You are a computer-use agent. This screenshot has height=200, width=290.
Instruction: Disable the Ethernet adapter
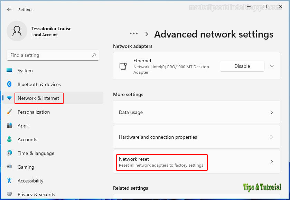tap(242, 66)
